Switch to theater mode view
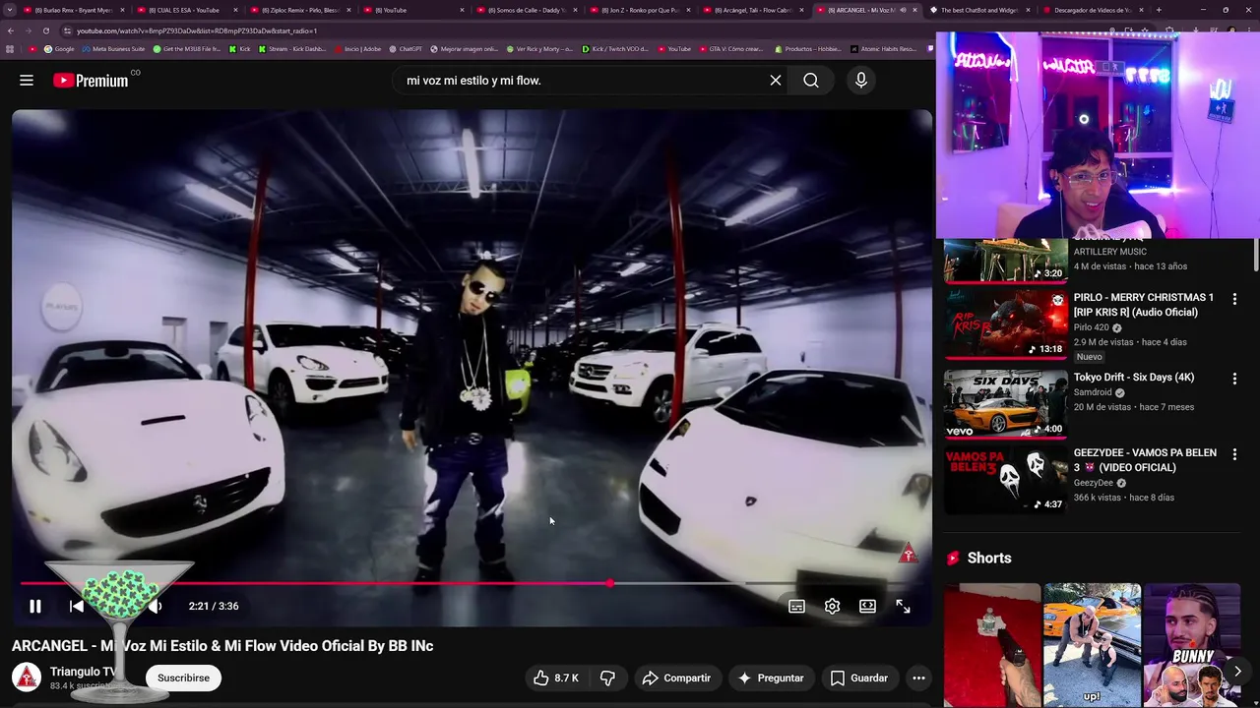 point(867,607)
